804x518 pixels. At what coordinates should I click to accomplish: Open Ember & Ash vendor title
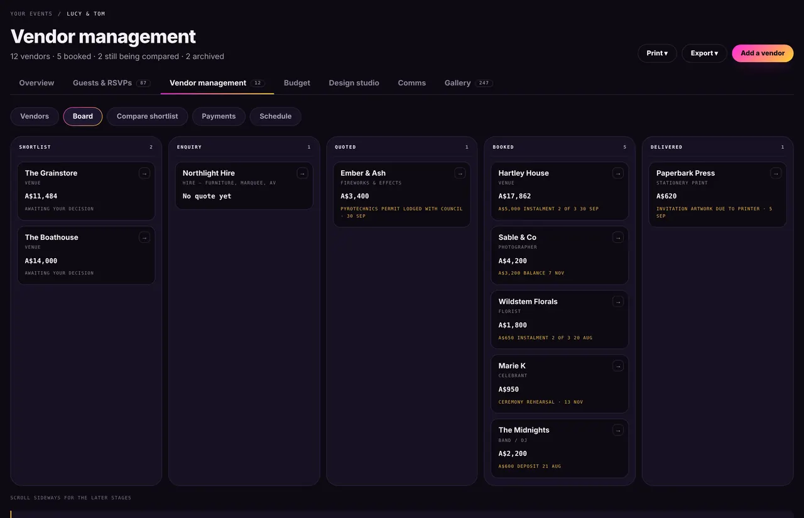pos(363,173)
